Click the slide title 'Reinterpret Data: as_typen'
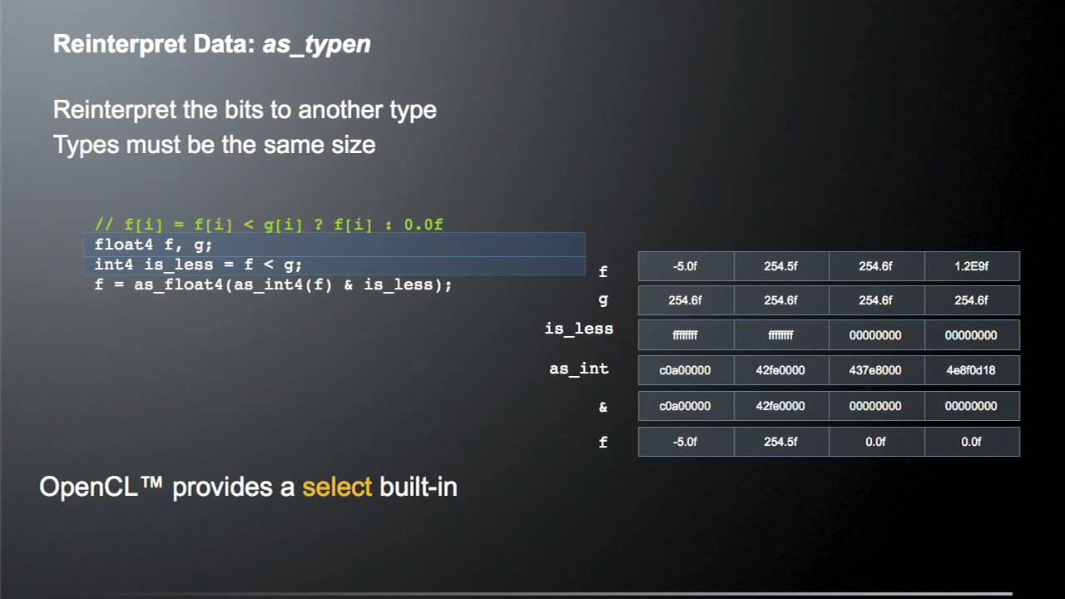The height and width of the screenshot is (599, 1065). click(x=212, y=44)
